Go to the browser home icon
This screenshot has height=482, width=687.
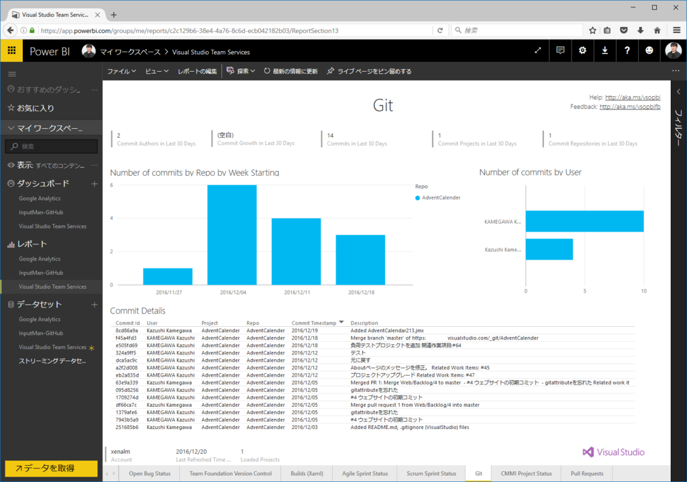657,30
